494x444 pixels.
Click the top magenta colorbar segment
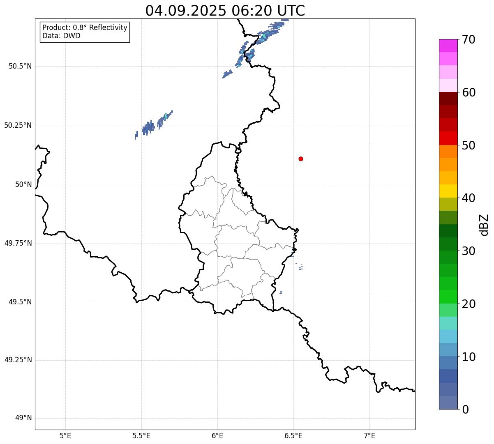coord(448,46)
